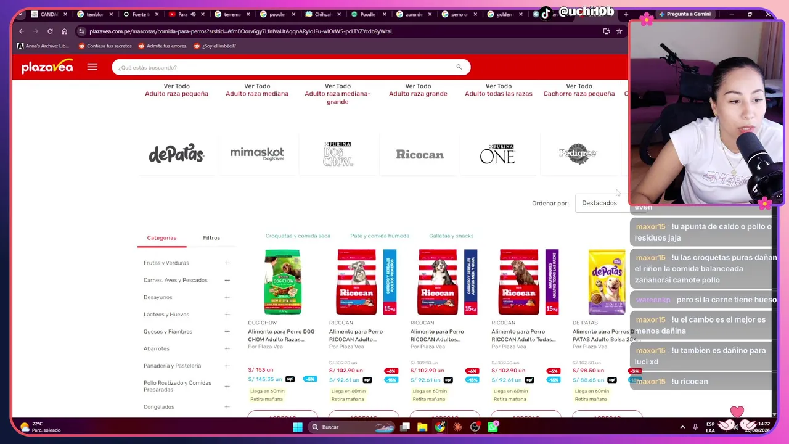This screenshot has height=444, width=789.
Task: Open Ver Todo Adulto raza mediana-grande
Action: 338,94
